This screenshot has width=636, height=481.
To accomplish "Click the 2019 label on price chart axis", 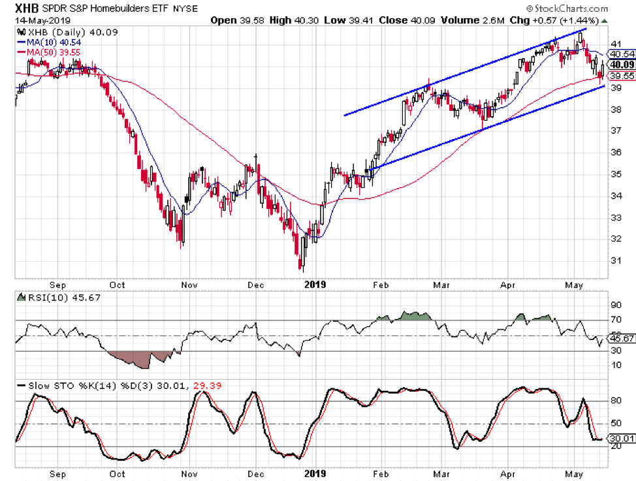I will (315, 285).
